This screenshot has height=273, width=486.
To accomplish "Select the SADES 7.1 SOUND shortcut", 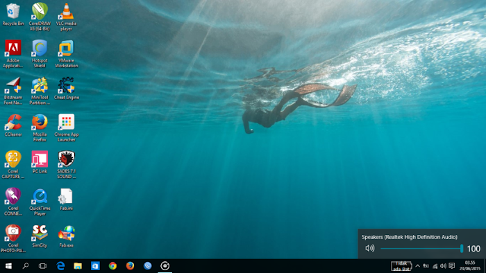I will (67, 164).
